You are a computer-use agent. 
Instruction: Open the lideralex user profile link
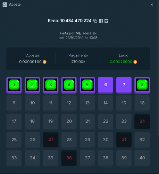[x=89, y=33]
